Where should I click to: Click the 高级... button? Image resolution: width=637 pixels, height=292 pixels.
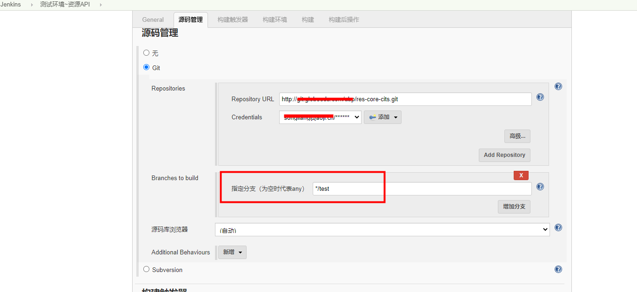(517, 136)
